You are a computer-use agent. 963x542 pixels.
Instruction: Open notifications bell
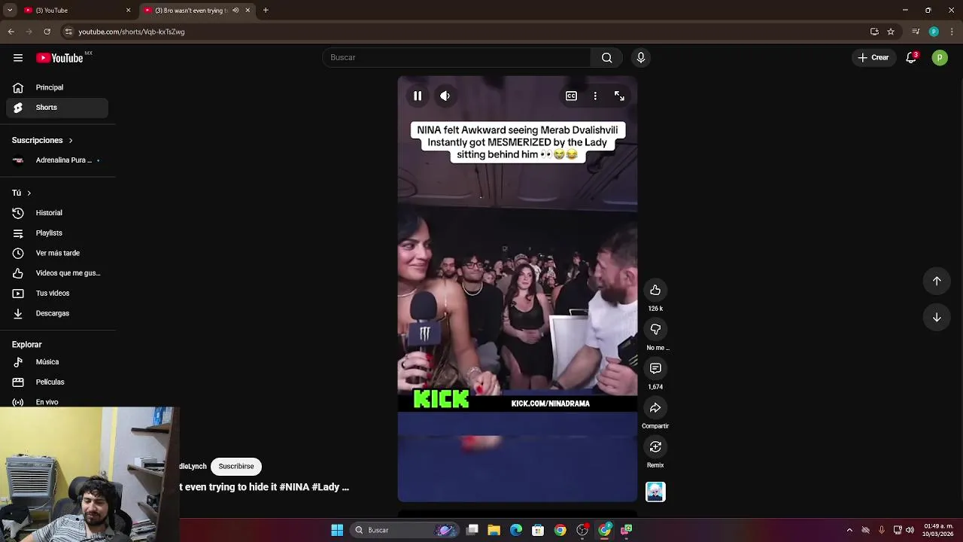(x=911, y=57)
